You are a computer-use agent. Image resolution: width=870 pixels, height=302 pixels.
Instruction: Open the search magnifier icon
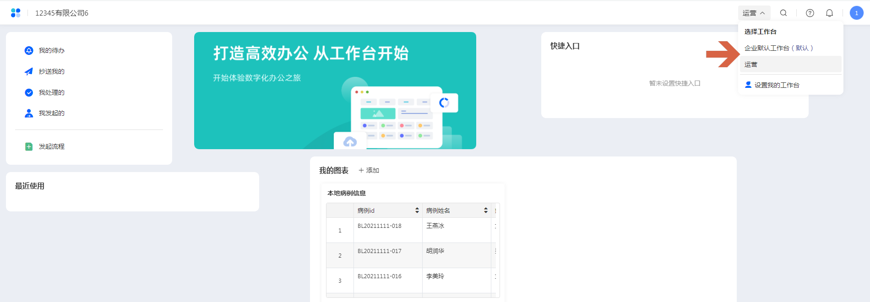783,13
